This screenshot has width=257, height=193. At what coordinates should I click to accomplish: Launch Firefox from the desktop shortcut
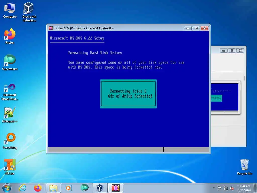(10, 36)
